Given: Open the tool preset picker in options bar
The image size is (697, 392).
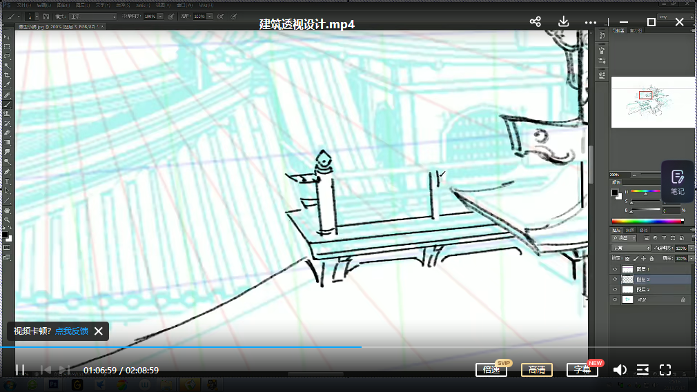Looking at the screenshot, I should pos(13,17).
